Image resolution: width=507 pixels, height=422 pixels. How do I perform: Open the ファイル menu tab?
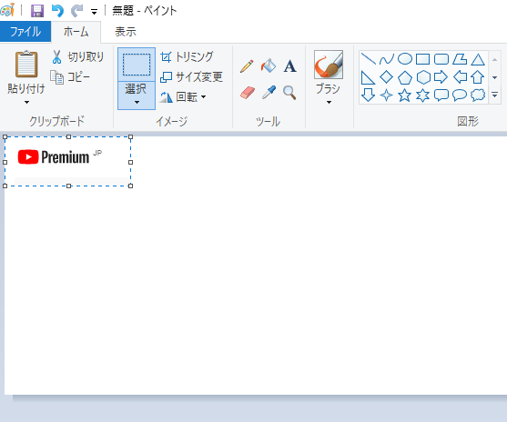[x=25, y=32]
